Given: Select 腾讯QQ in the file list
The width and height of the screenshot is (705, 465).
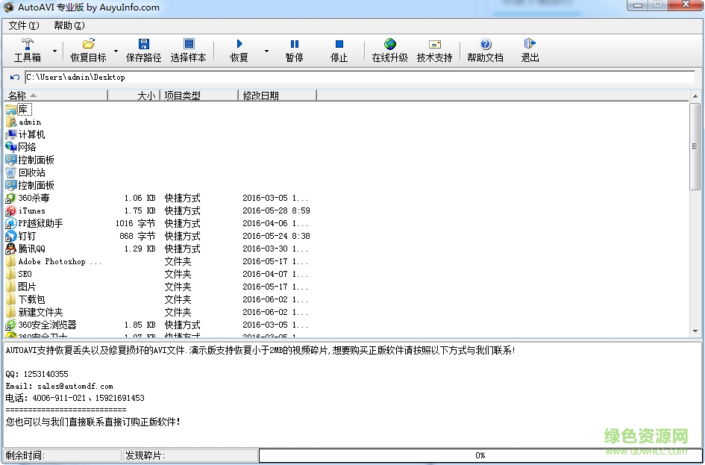Looking at the screenshot, I should tap(33, 249).
